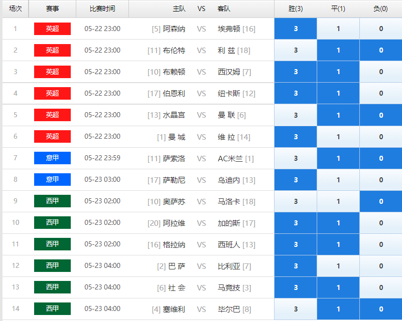The height and width of the screenshot is (321, 402).
Task: Select loss (0) for 萨索洛 vs AC米兰
Action: point(381,158)
